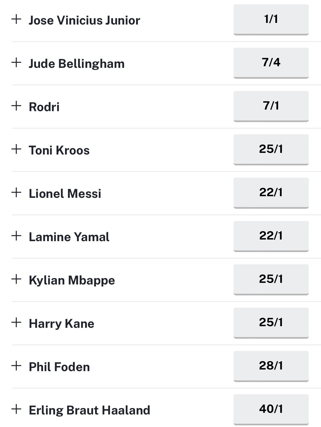321x427 pixels.
Task: Click the plus icon beside Phil Foden
Action: click(16, 366)
